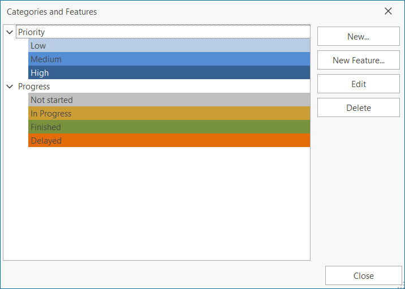The height and width of the screenshot is (289, 405).
Task: Select the light blue Low feature
Action: (169, 46)
